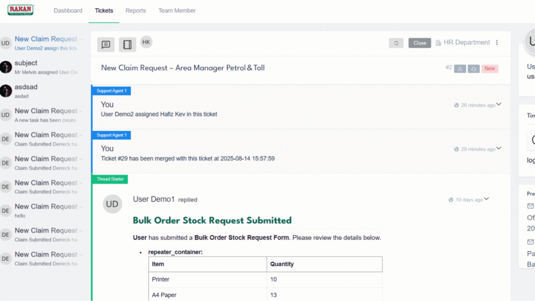Open the Reports tab
The width and height of the screenshot is (535, 301).
point(135,10)
